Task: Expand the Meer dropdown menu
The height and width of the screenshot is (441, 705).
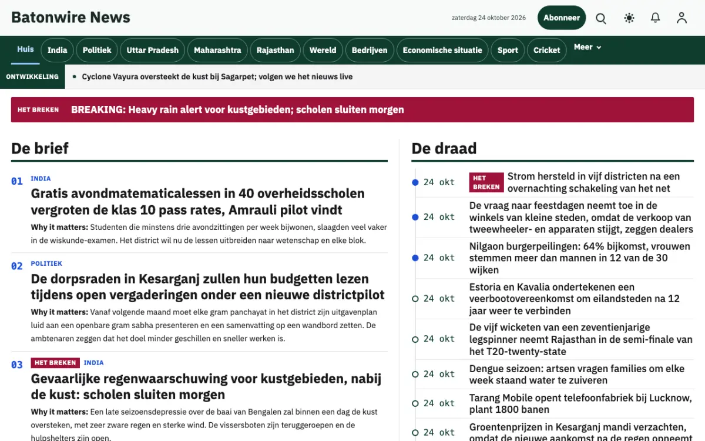Action: point(587,47)
